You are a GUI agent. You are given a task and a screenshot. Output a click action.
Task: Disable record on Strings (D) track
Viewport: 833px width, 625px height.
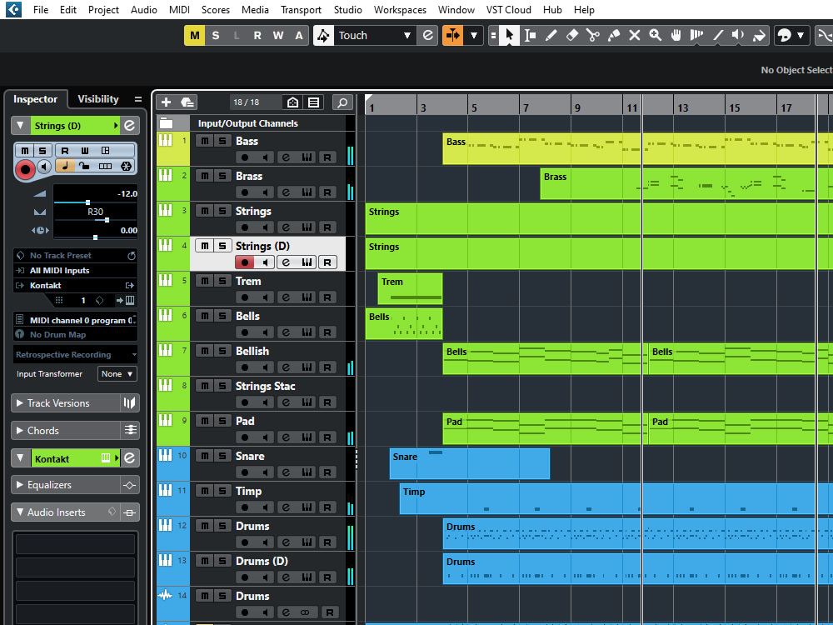click(x=245, y=262)
